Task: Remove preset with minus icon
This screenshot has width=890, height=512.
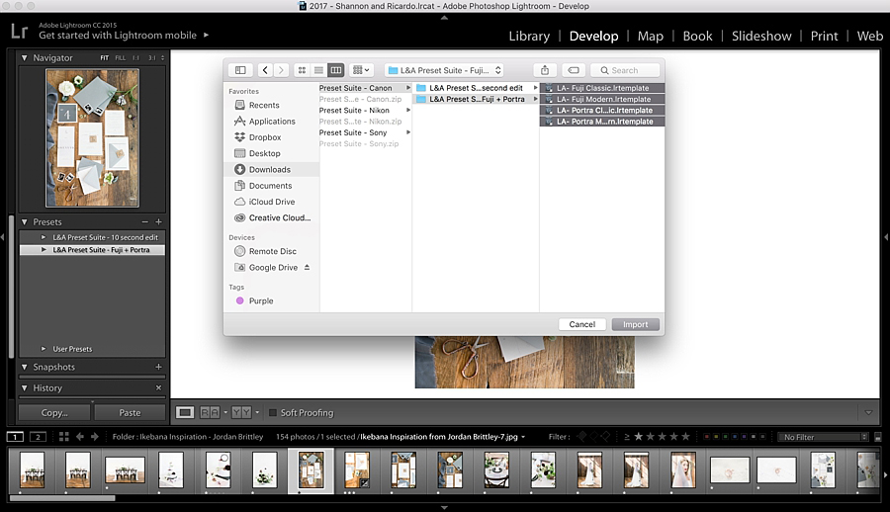Action: [144, 222]
